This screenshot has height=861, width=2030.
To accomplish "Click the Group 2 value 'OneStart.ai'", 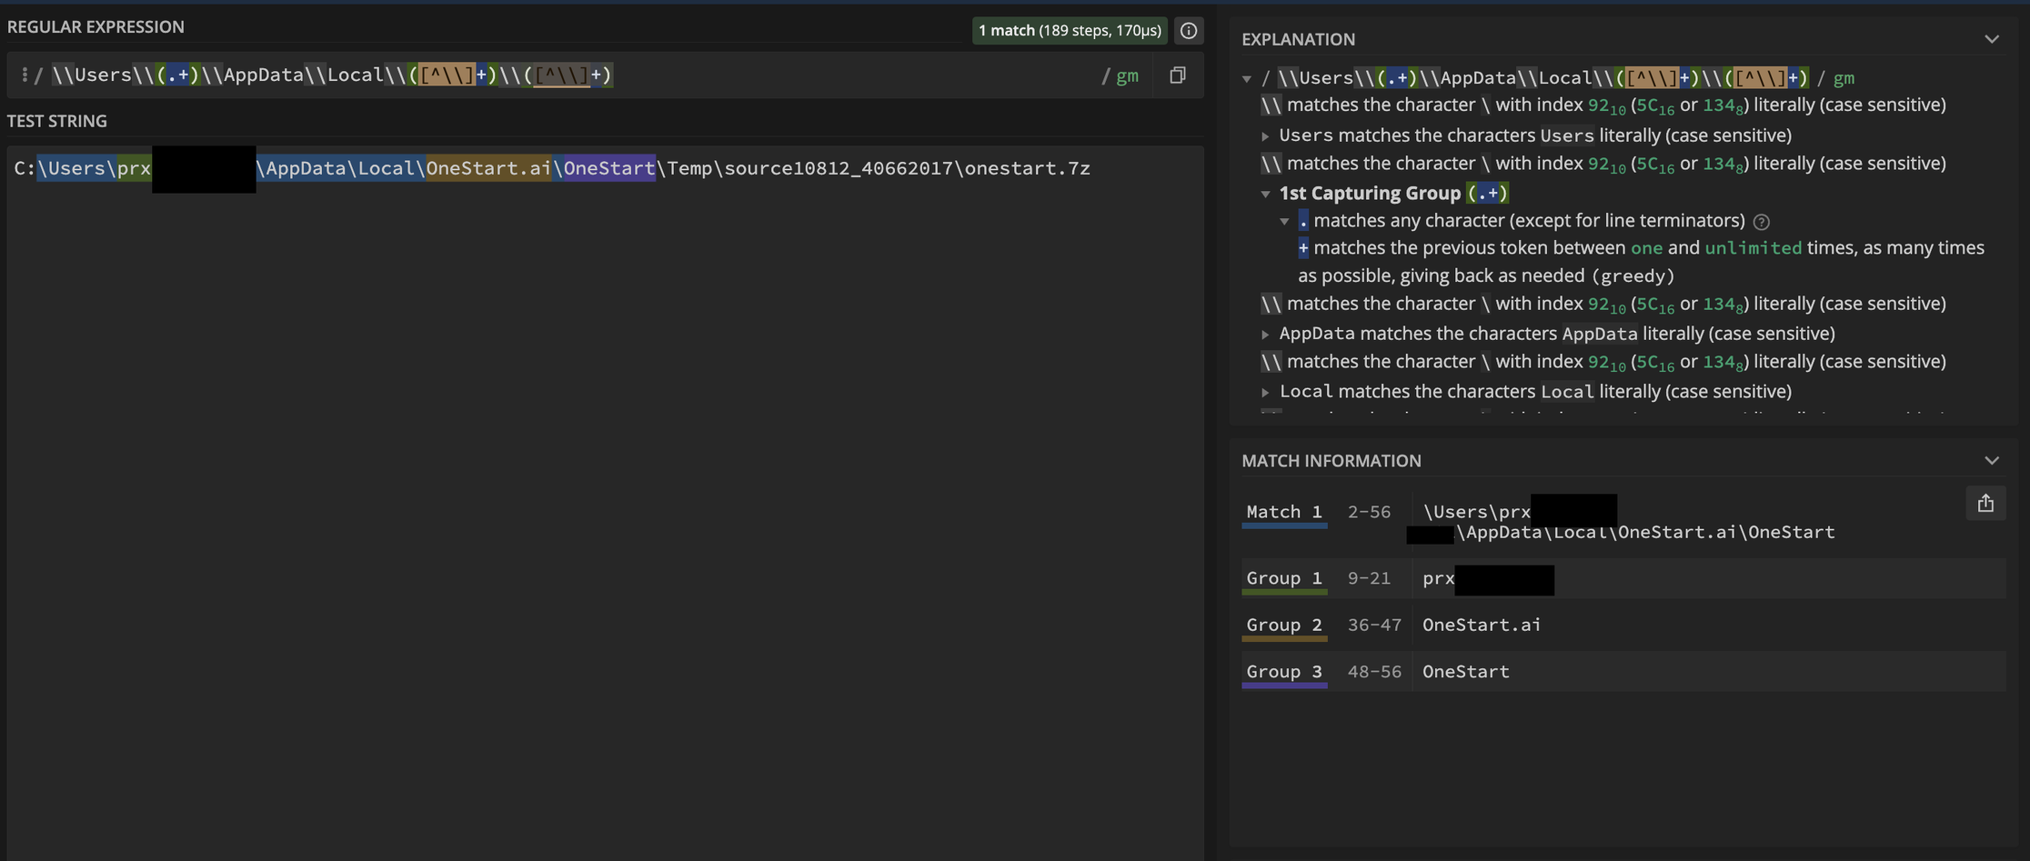I will click(x=1482, y=625).
